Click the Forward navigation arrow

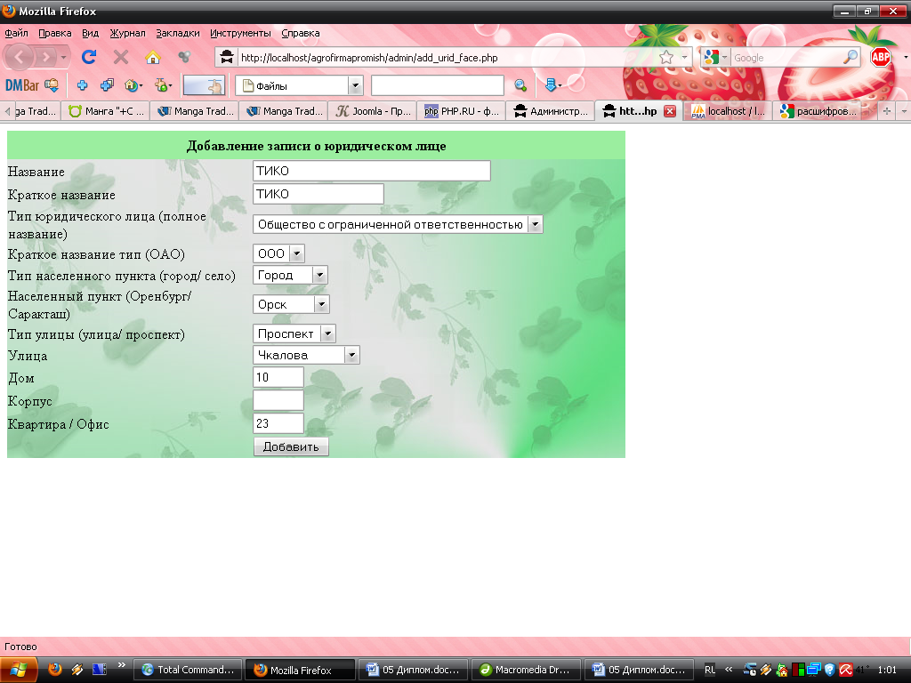45,57
